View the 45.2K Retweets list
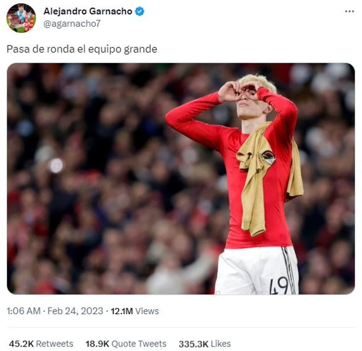362x351 pixels. [x=41, y=343]
